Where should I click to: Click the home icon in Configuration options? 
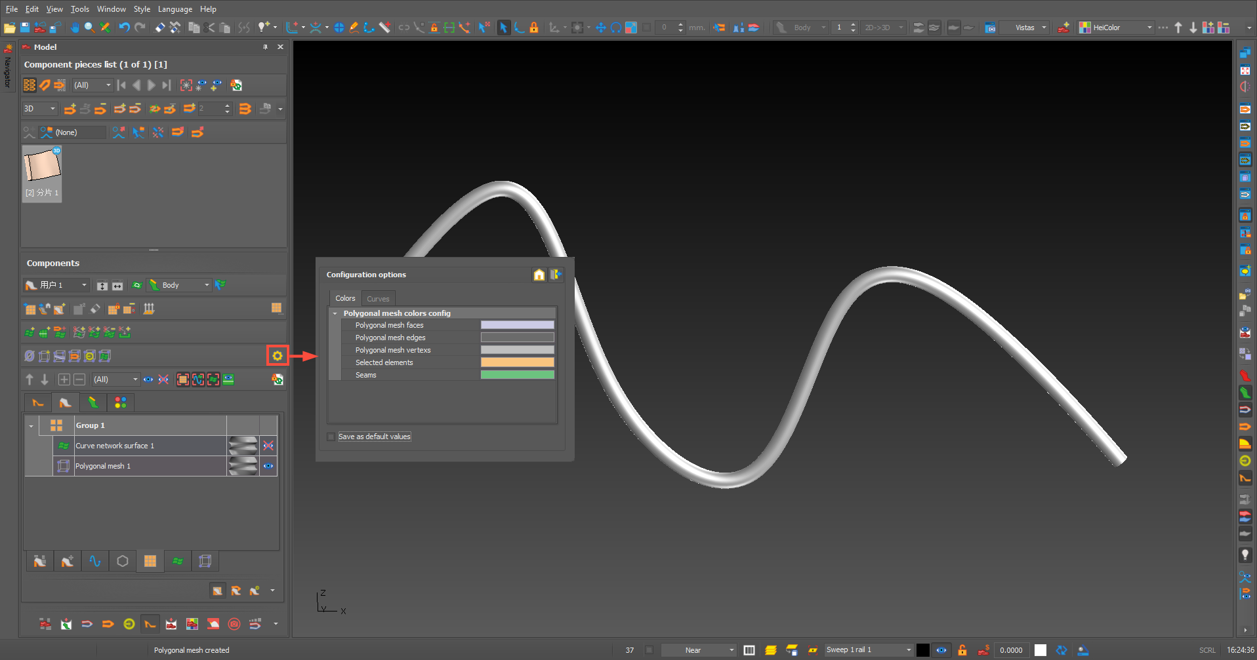[x=539, y=275]
